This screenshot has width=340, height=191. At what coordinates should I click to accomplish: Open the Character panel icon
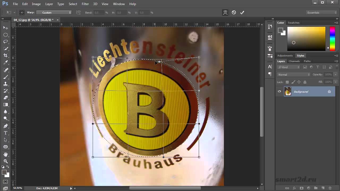coord(270,67)
